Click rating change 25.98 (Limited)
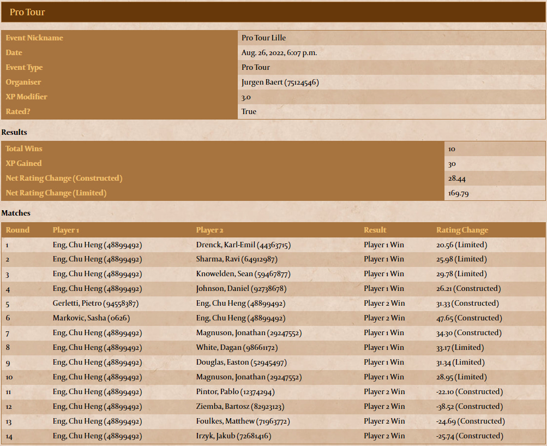 click(461, 259)
